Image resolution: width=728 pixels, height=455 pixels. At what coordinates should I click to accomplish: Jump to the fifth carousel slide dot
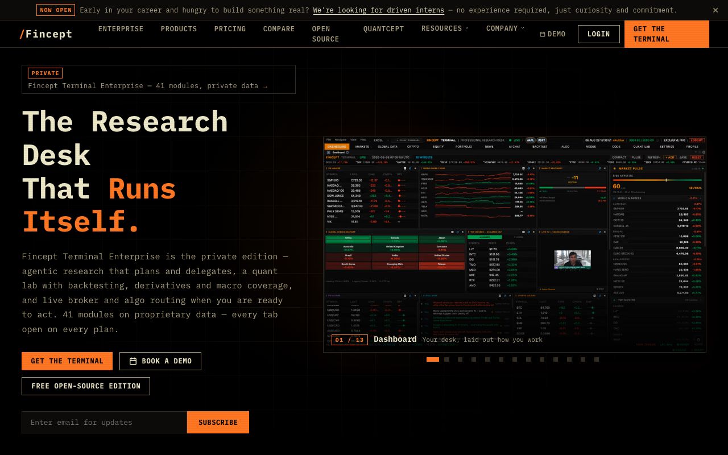[487, 359]
